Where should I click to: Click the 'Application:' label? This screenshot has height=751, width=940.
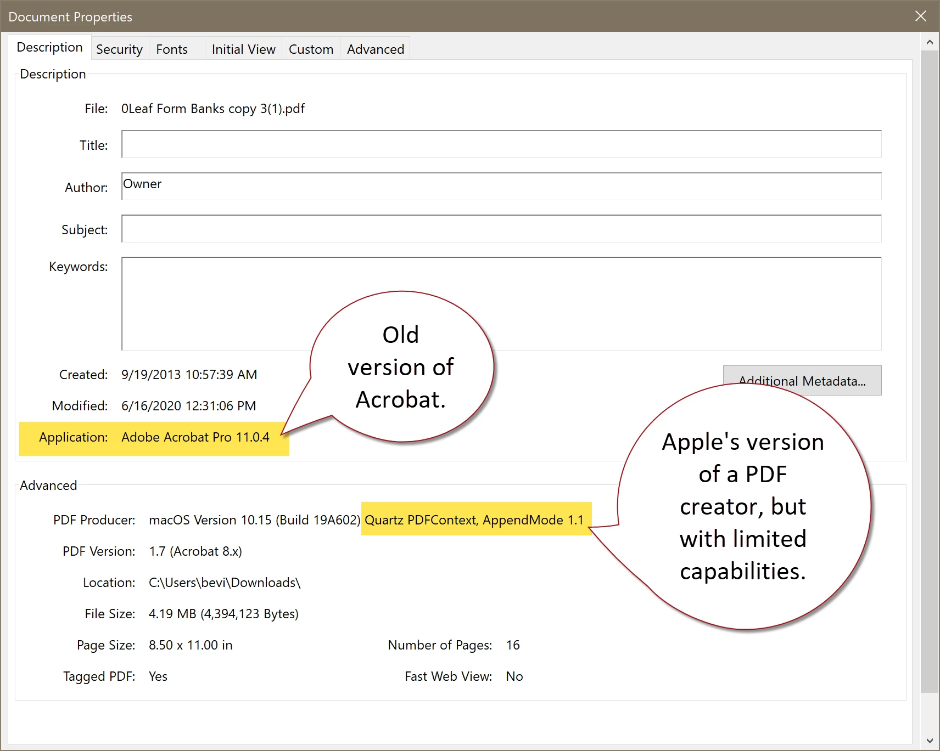pos(74,437)
